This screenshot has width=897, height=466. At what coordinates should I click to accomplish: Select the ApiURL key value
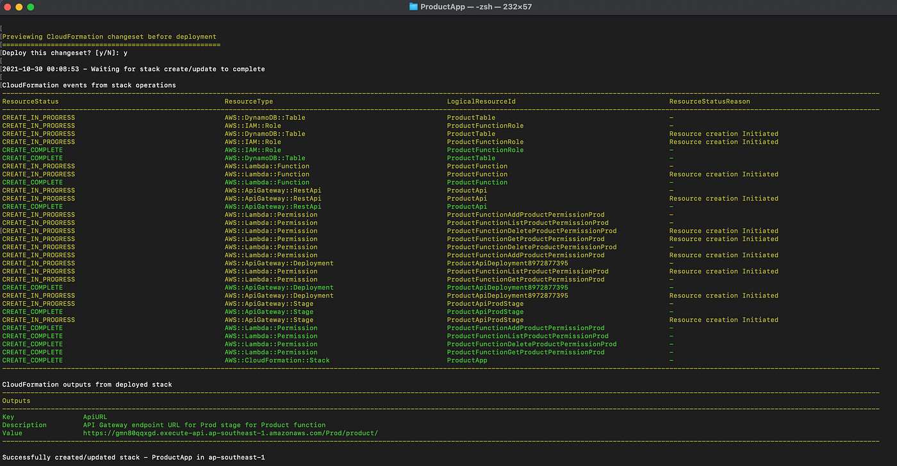click(x=95, y=417)
